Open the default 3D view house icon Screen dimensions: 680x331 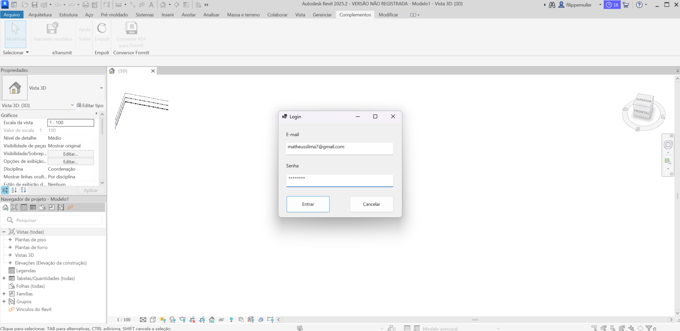[x=163, y=5]
